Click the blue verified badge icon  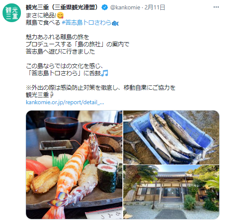pos(104,7)
